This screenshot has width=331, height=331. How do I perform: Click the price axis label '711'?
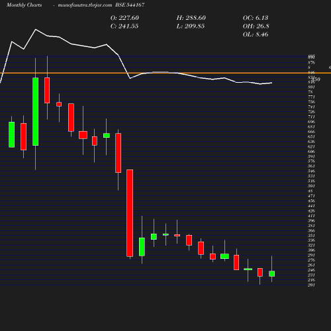tap(311, 117)
